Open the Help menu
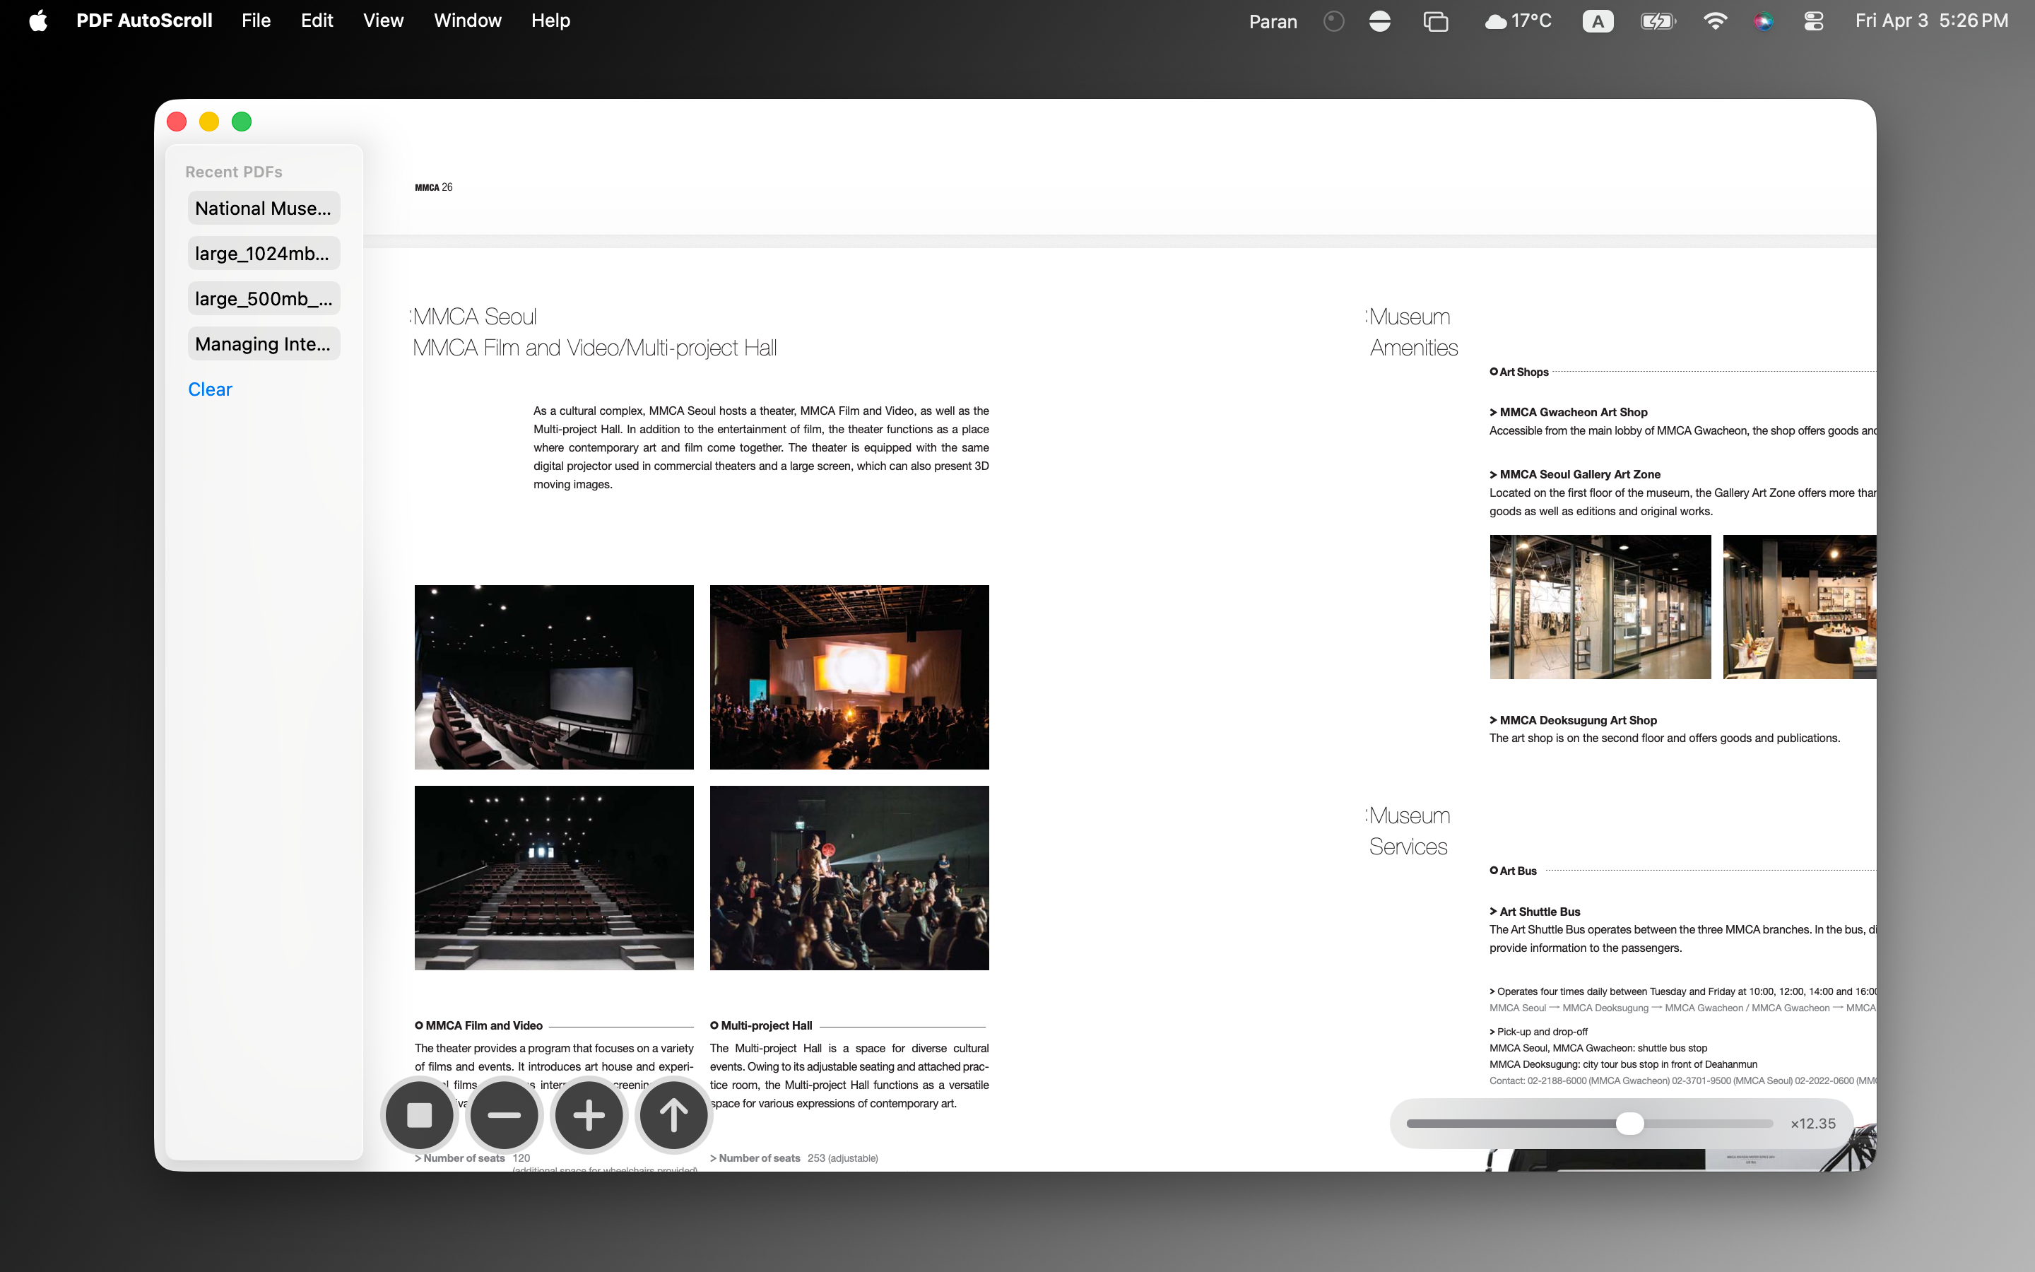Image resolution: width=2035 pixels, height=1272 pixels. 551,20
